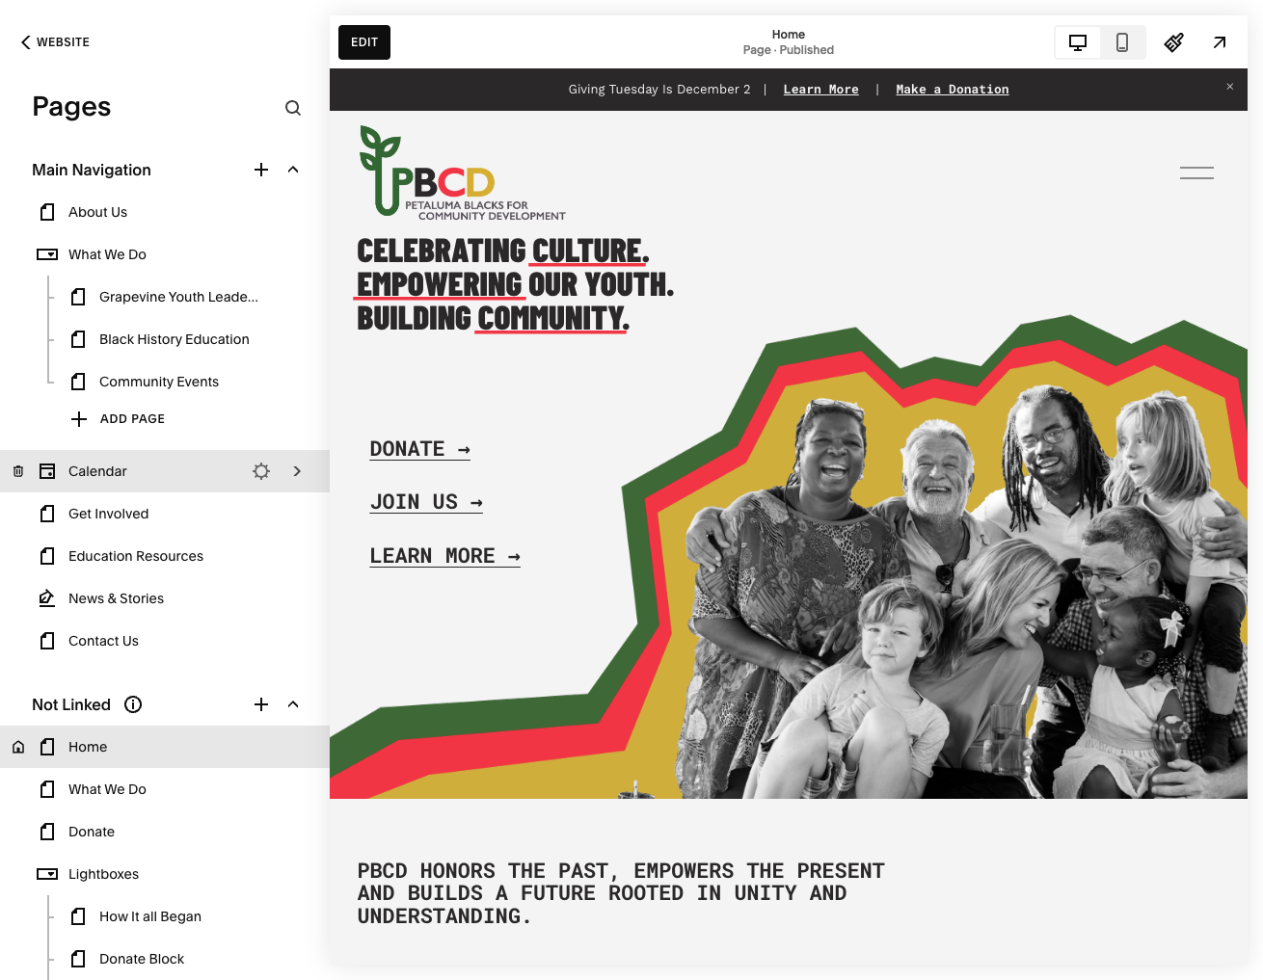Click the home icon beside Home page
Screen dimensions: 1263x980
(18, 747)
